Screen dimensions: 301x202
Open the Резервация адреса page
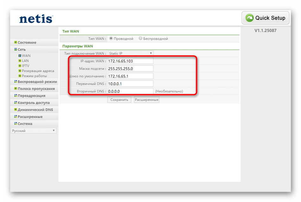click(x=38, y=71)
